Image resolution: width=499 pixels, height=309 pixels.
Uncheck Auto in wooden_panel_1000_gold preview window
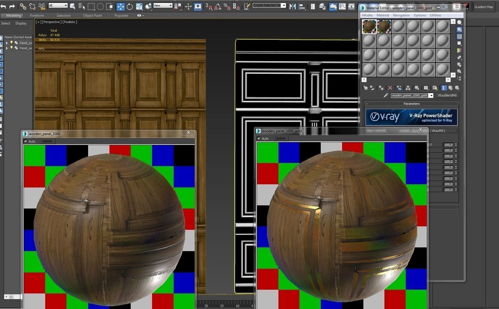point(259,138)
